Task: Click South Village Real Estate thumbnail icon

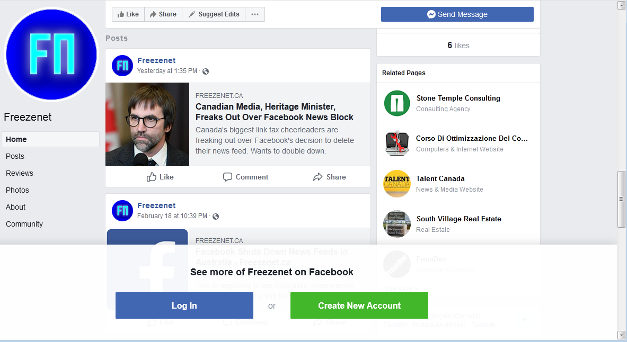Action: point(396,224)
